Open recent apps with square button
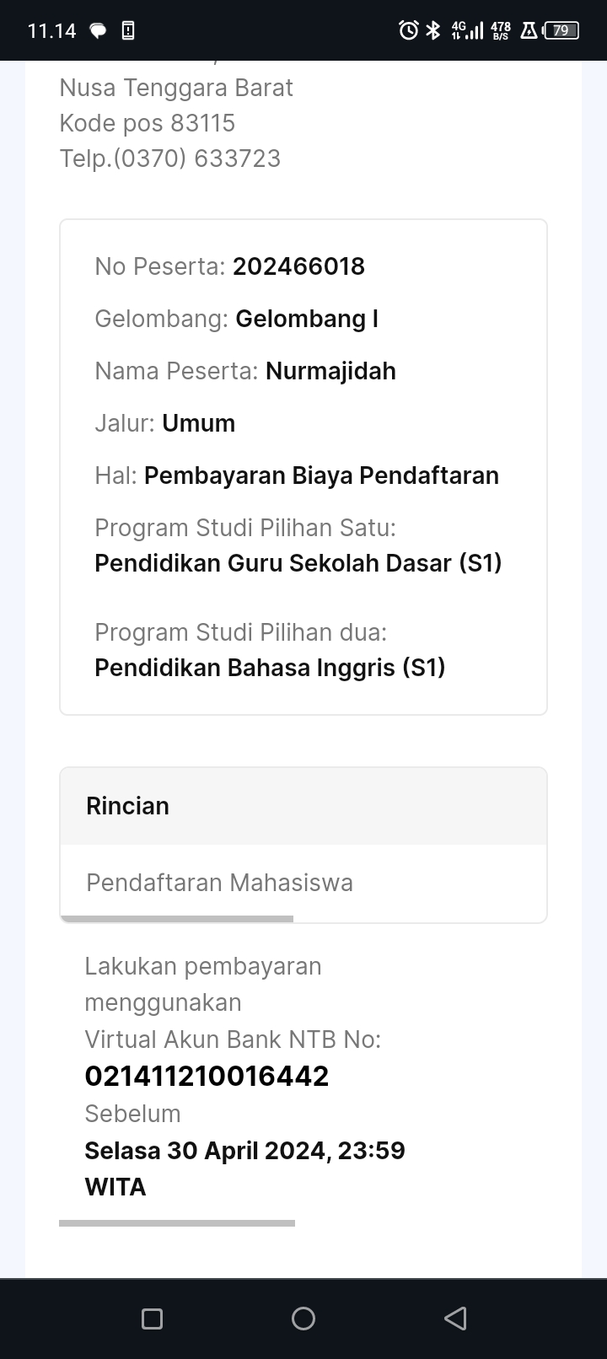The height and width of the screenshot is (1359, 607). tap(153, 1319)
